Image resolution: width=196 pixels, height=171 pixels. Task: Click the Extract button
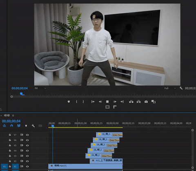click(x=139, y=101)
